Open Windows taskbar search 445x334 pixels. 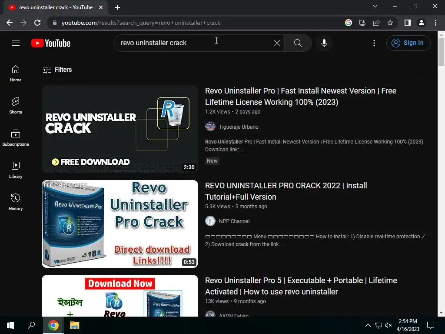click(31, 325)
